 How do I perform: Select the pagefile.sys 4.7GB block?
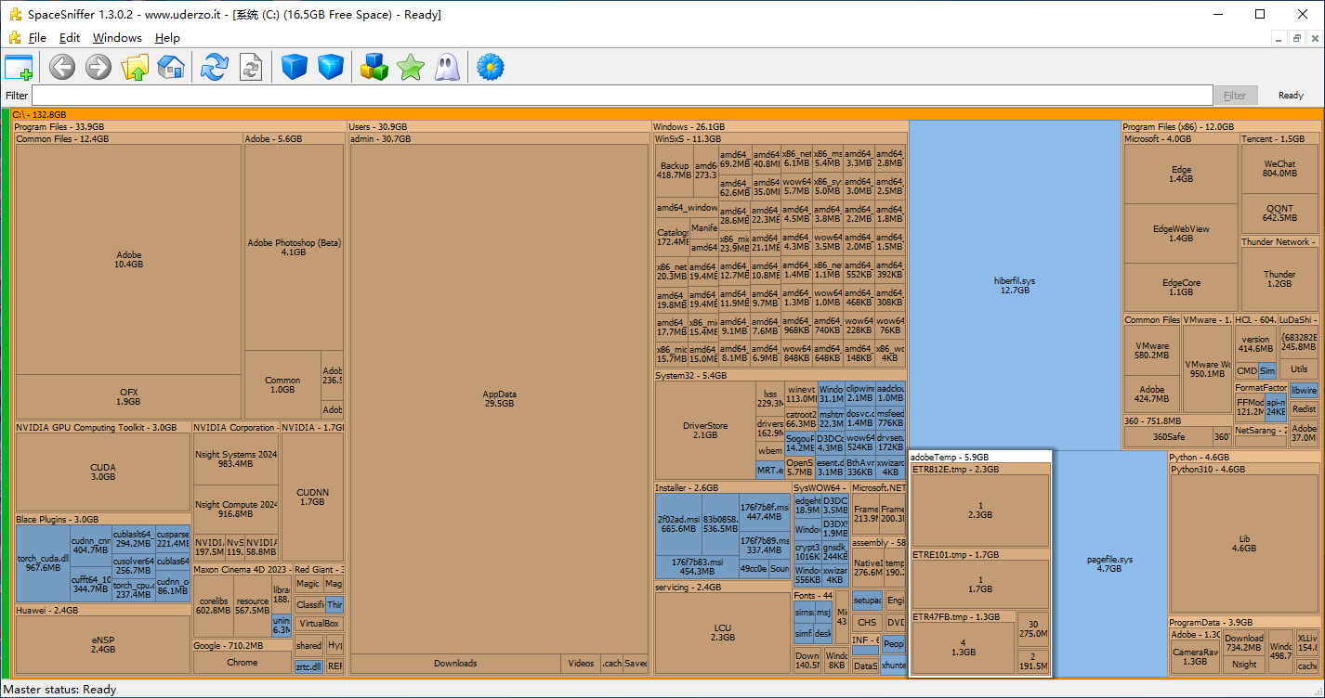coord(1109,564)
